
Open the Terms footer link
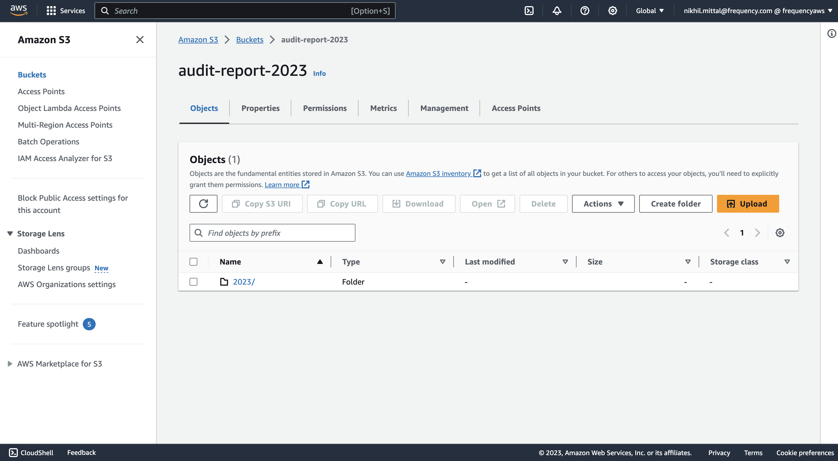click(753, 453)
